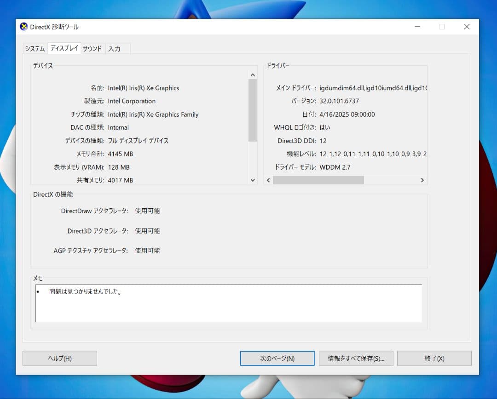Image resolution: width=497 pixels, height=399 pixels.
Task: Close the DirectX 診断ツール window
Action: 467,27
